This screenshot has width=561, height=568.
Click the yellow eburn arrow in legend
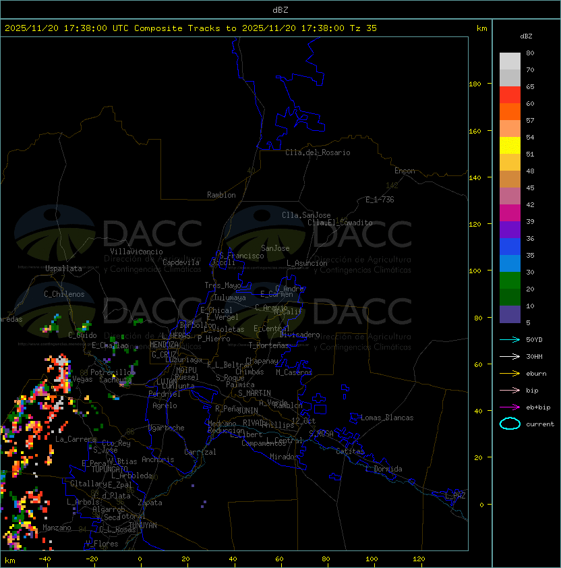[x=510, y=374]
